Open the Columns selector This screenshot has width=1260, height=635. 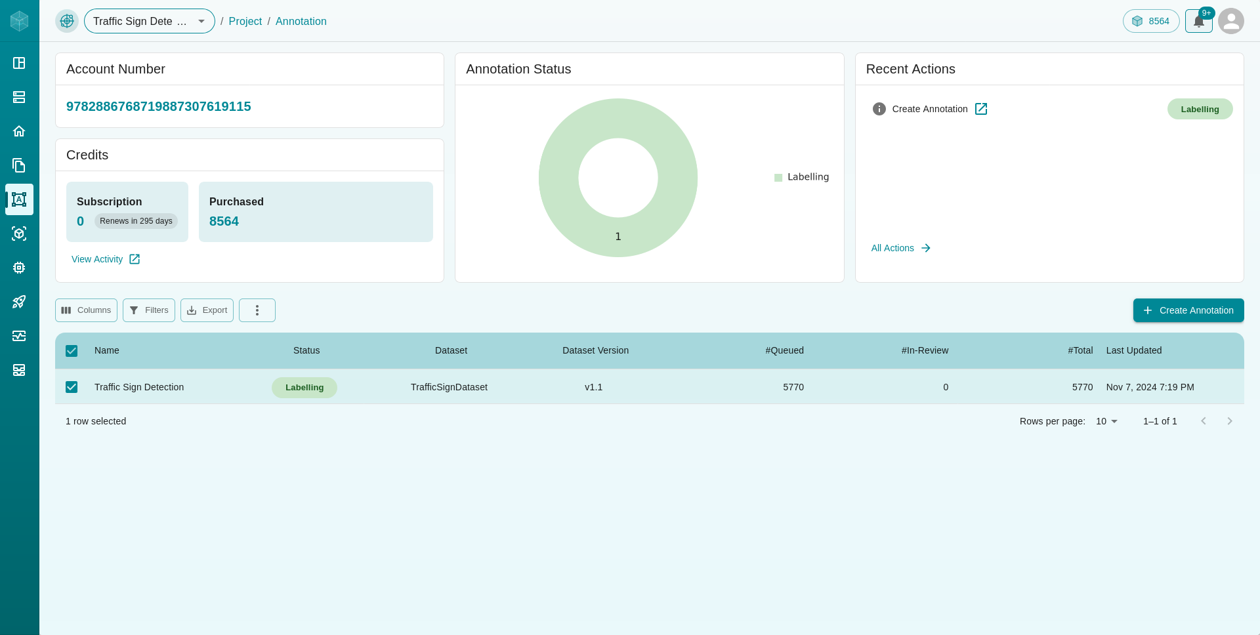86,310
